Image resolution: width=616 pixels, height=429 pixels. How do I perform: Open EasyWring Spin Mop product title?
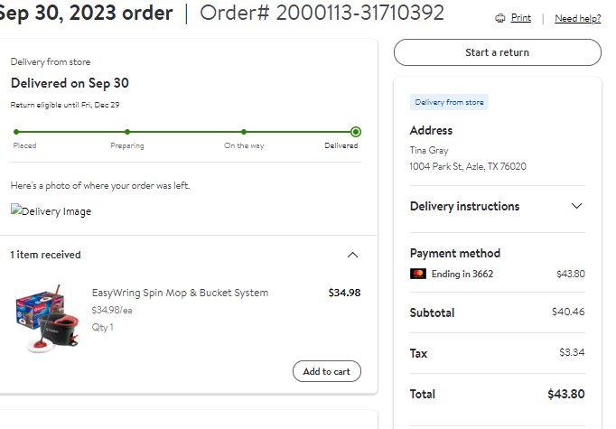(180, 293)
